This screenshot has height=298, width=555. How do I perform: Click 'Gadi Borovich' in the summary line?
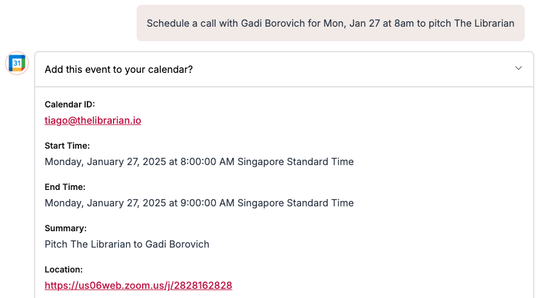(x=180, y=245)
